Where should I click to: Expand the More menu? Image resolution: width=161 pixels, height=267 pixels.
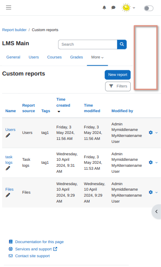pyautogui.click(x=97, y=58)
